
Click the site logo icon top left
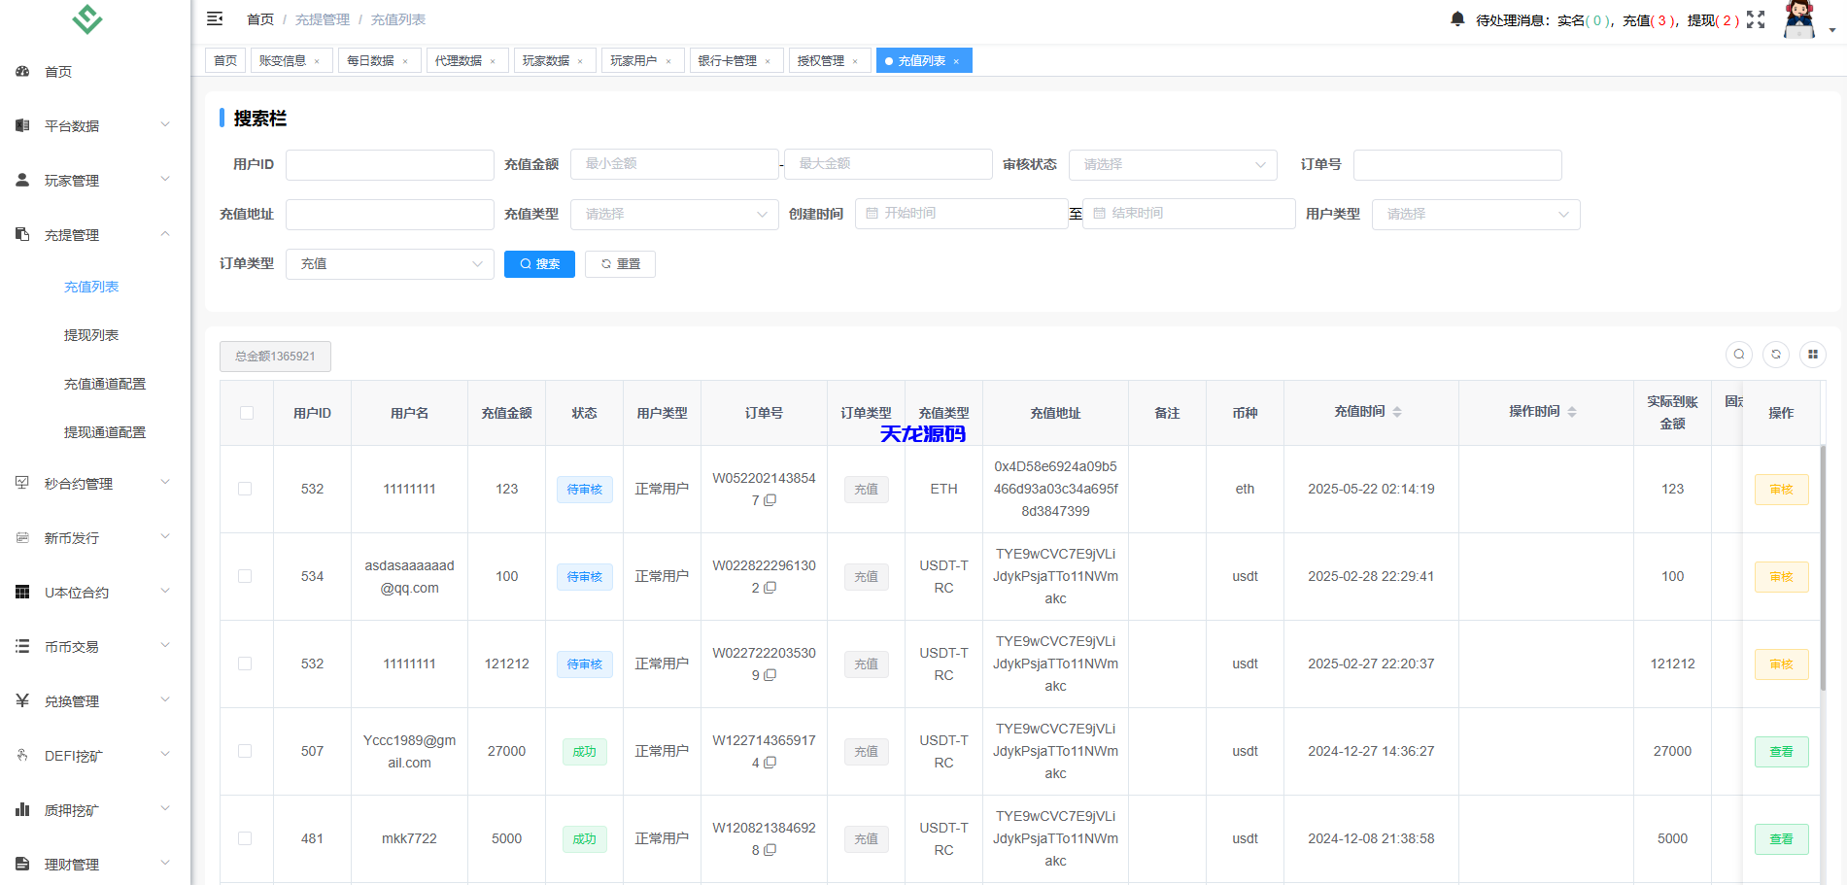pos(86,18)
